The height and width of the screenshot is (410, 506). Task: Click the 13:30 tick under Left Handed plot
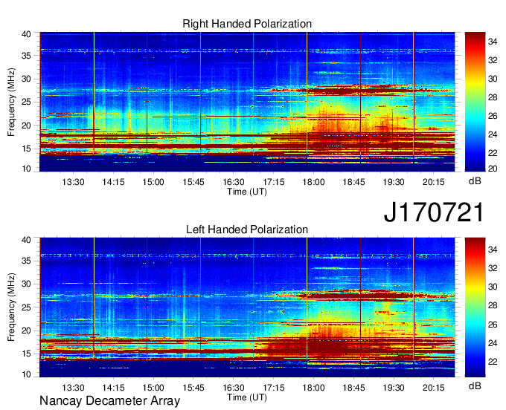coord(73,388)
